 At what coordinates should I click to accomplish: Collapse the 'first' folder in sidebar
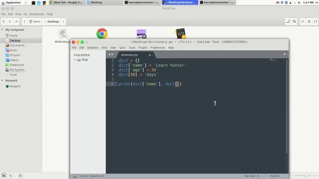point(75,60)
